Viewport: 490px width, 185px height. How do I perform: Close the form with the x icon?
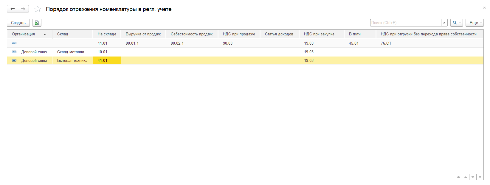pos(484,8)
